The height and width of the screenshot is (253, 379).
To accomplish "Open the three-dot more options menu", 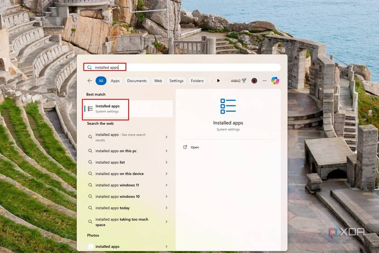I will coord(265,81).
